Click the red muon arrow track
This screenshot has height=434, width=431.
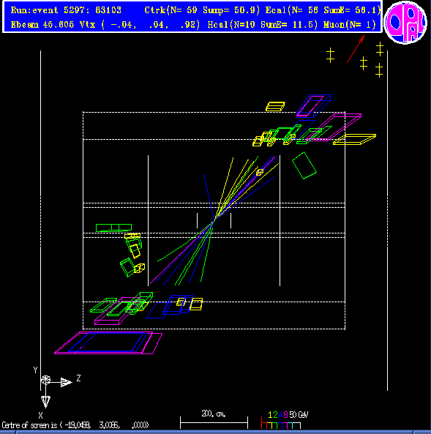tap(356, 49)
